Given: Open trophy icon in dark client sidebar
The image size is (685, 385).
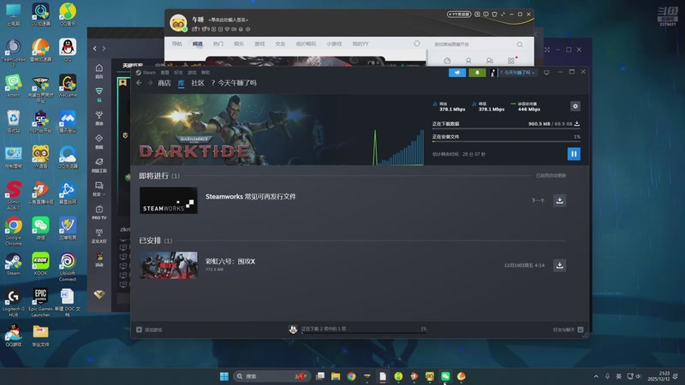Looking at the screenshot, I should coord(99,117).
